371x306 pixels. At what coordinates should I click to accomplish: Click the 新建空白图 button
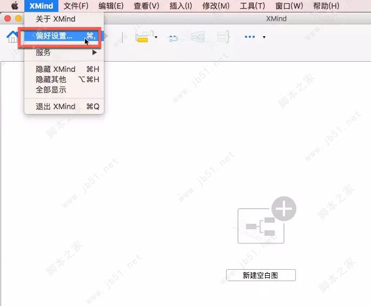pyautogui.click(x=261, y=275)
